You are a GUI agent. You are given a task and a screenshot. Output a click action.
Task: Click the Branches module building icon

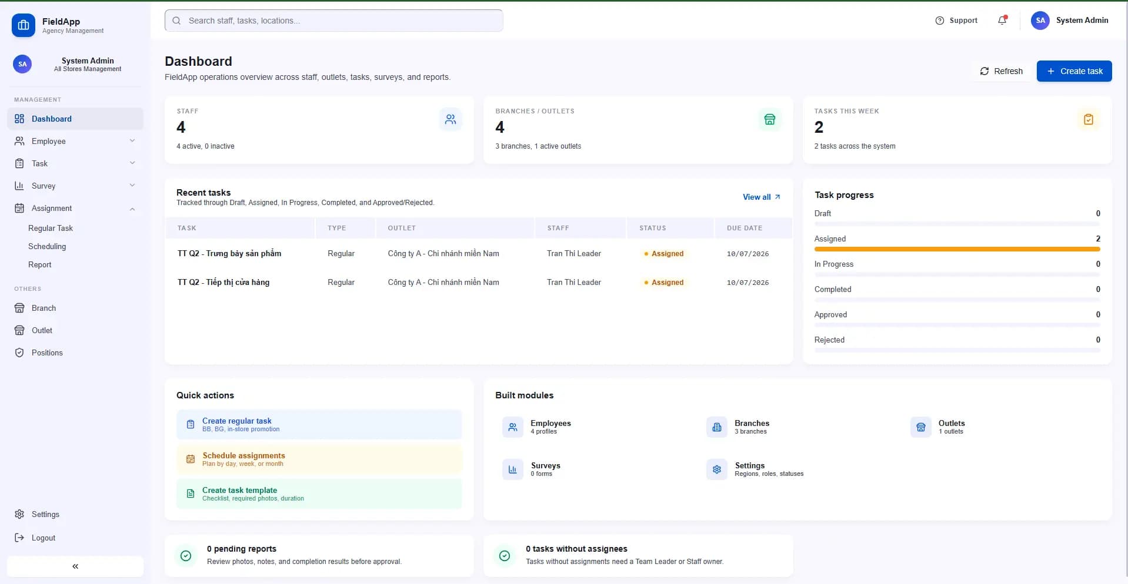pos(716,427)
